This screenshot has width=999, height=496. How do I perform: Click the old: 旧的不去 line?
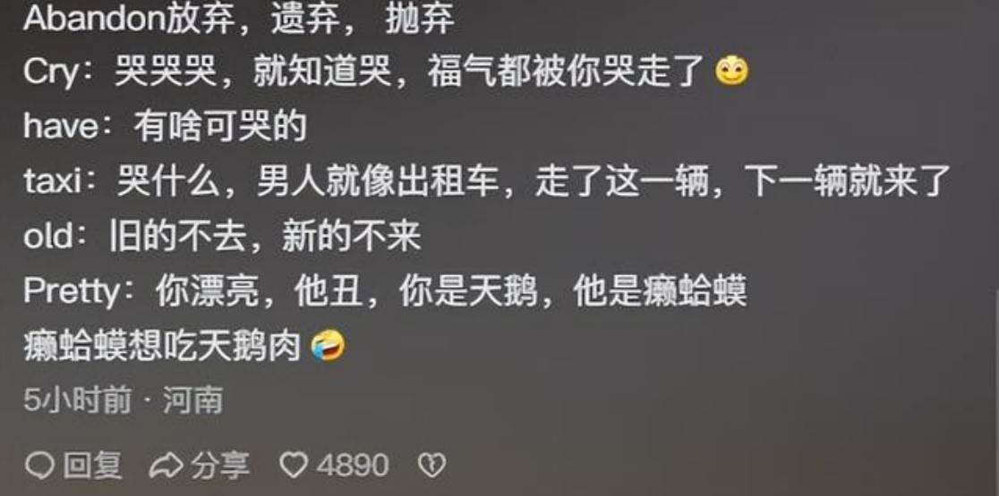point(222,237)
